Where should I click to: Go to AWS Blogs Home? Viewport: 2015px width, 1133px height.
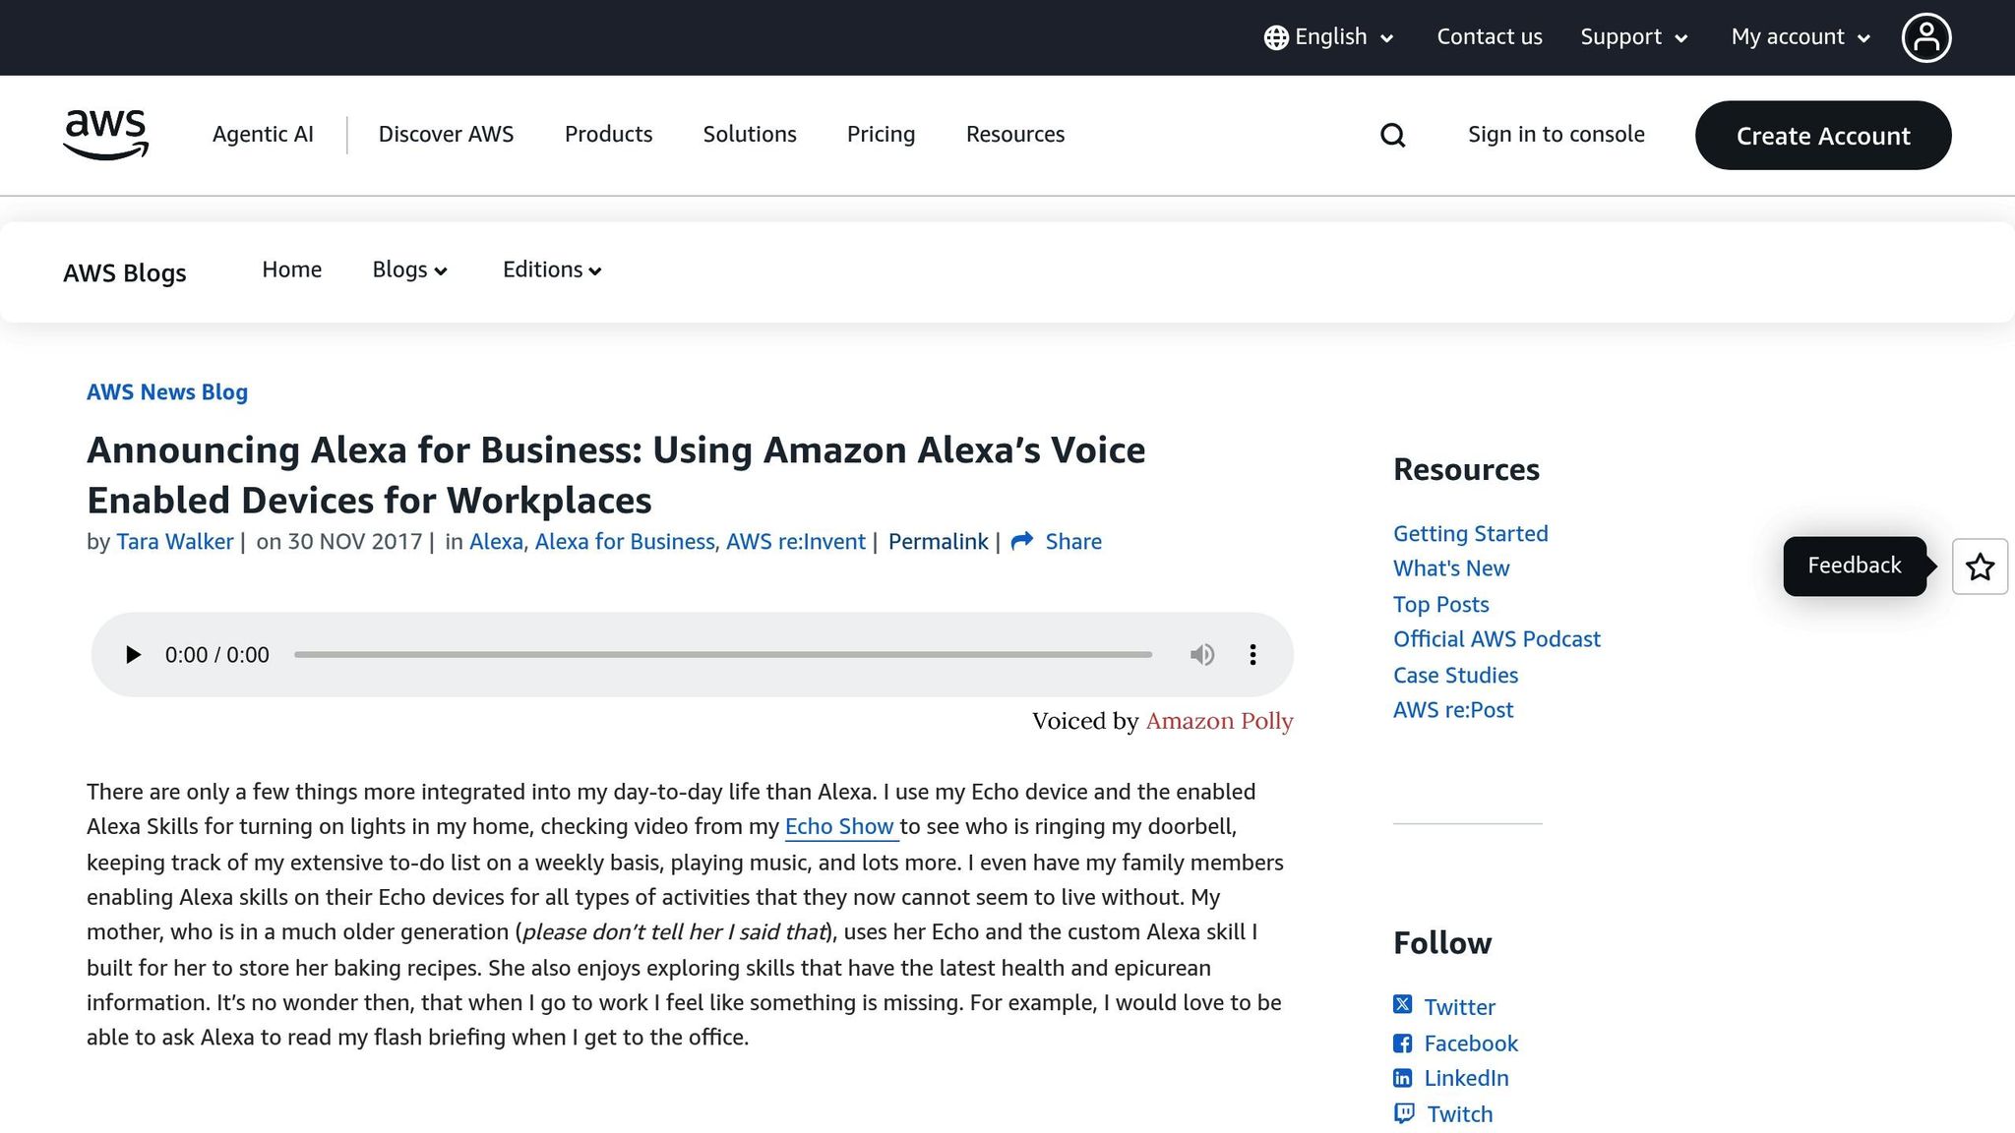point(291,269)
